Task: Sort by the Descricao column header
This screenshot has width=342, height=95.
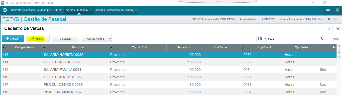Action: click(x=76, y=47)
